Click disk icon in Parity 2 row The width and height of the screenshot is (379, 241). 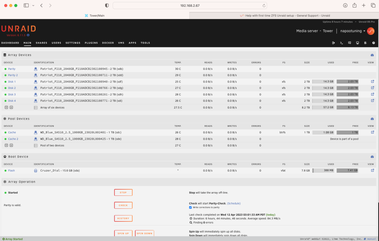point(36,75)
